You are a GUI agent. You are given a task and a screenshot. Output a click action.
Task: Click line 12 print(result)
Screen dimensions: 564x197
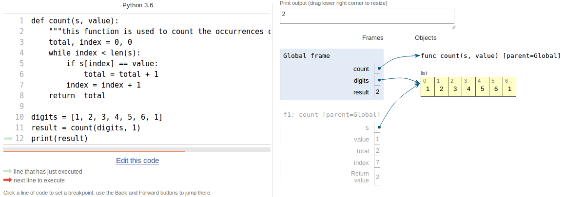pos(59,139)
